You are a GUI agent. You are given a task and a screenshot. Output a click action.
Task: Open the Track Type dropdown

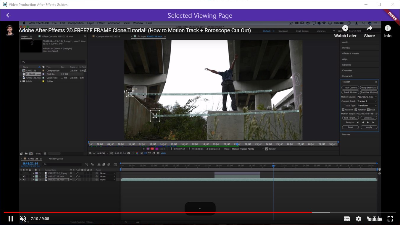point(367,106)
